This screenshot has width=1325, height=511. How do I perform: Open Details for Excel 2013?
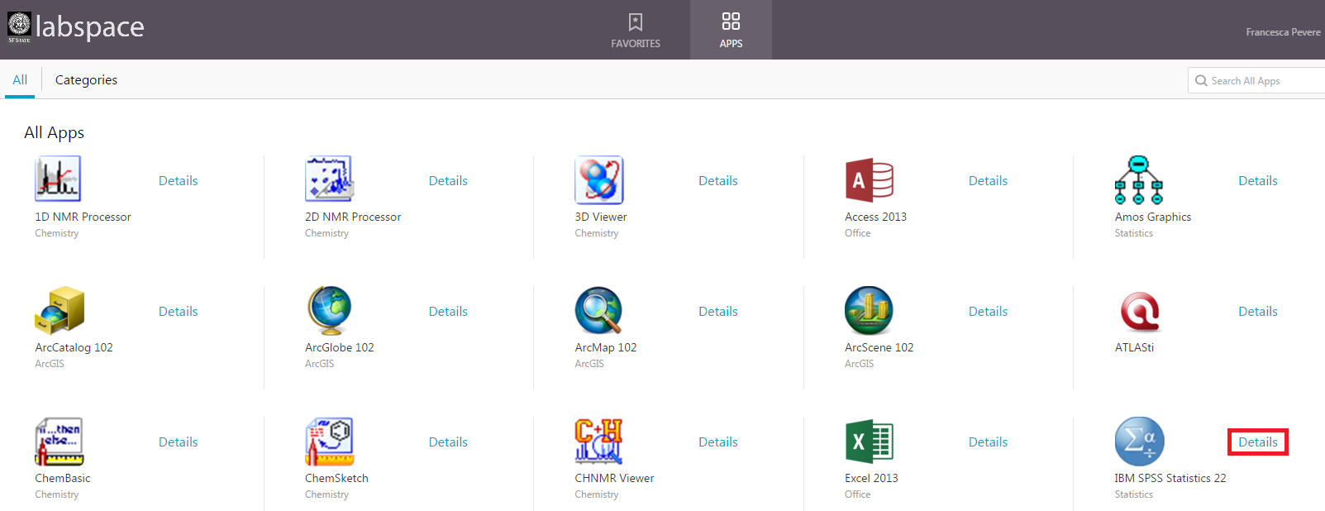coord(988,442)
